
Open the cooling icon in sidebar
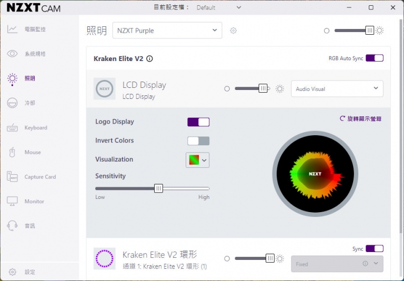tap(12, 103)
